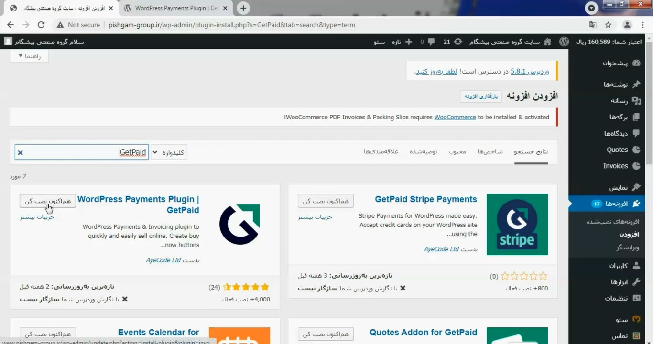Switch to the WordPress Payments Plugin browser tab
This screenshot has height=344, width=653.
pyautogui.click(x=175, y=8)
